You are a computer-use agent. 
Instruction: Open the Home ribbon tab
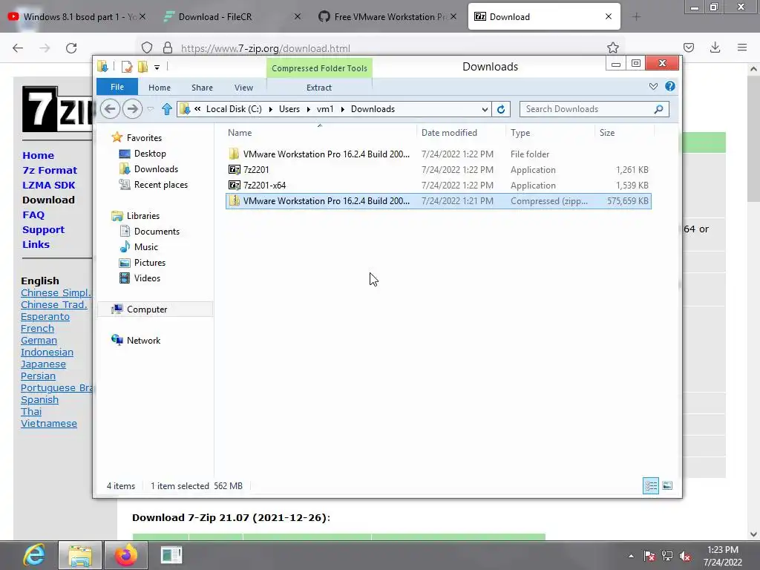(160, 88)
